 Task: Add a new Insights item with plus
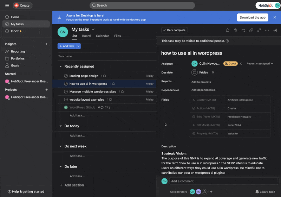point(47,44)
